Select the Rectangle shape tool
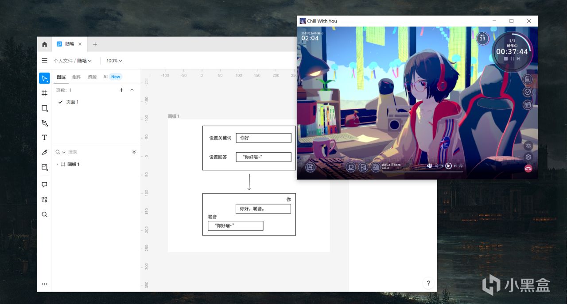Screen dimensions: 567x304 [44, 108]
